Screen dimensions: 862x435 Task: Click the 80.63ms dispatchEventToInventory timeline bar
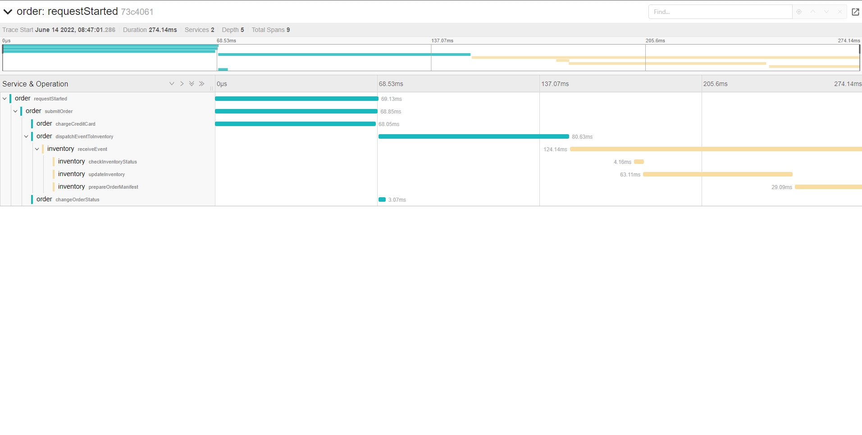click(473, 136)
